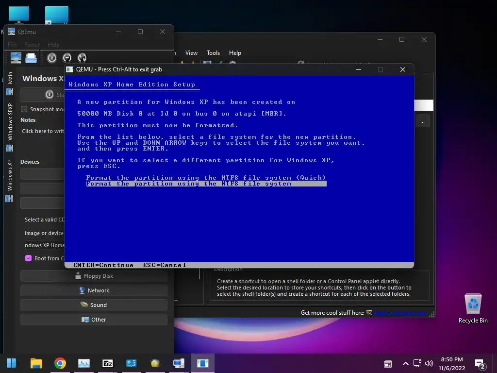Click the printer-shaped icon in QtEmu toolbar
The height and width of the screenshot is (373, 497).
[31, 58]
